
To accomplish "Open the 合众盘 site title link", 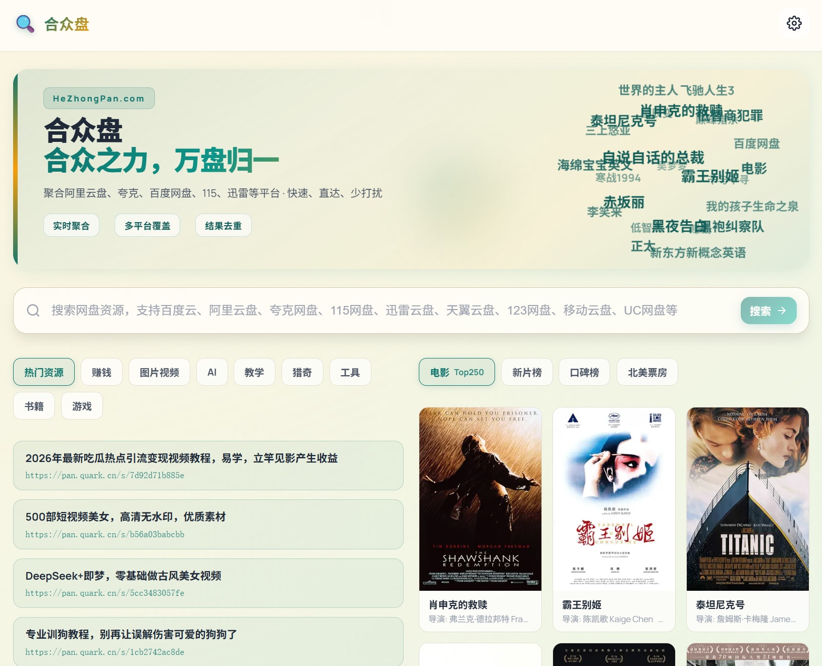I will point(67,24).
